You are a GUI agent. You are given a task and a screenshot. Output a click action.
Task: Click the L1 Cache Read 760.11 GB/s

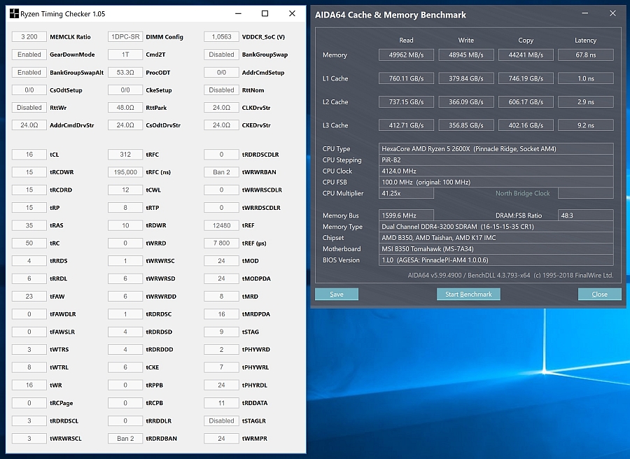click(x=406, y=78)
